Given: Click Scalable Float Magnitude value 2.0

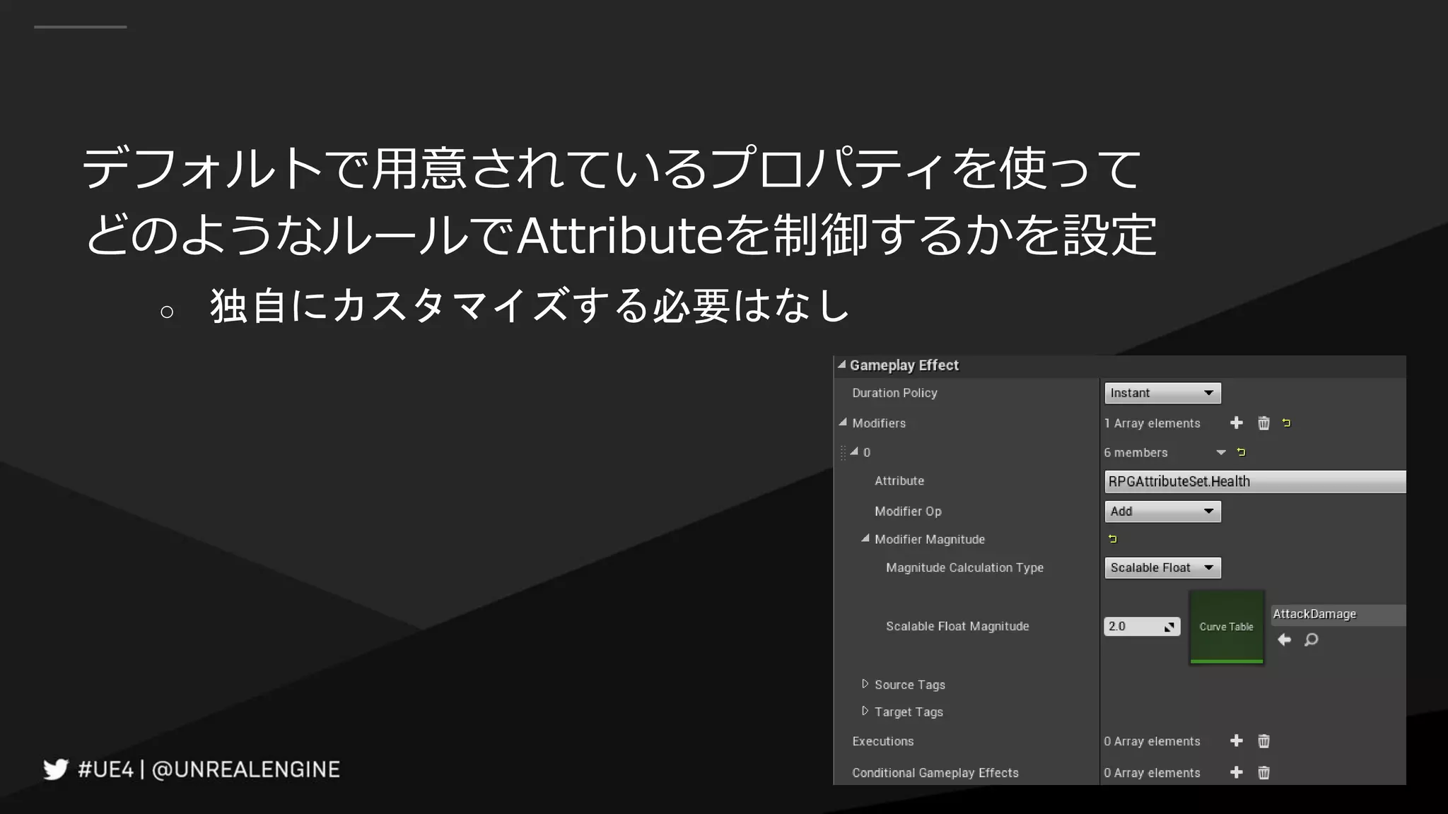Looking at the screenshot, I should (x=1142, y=626).
